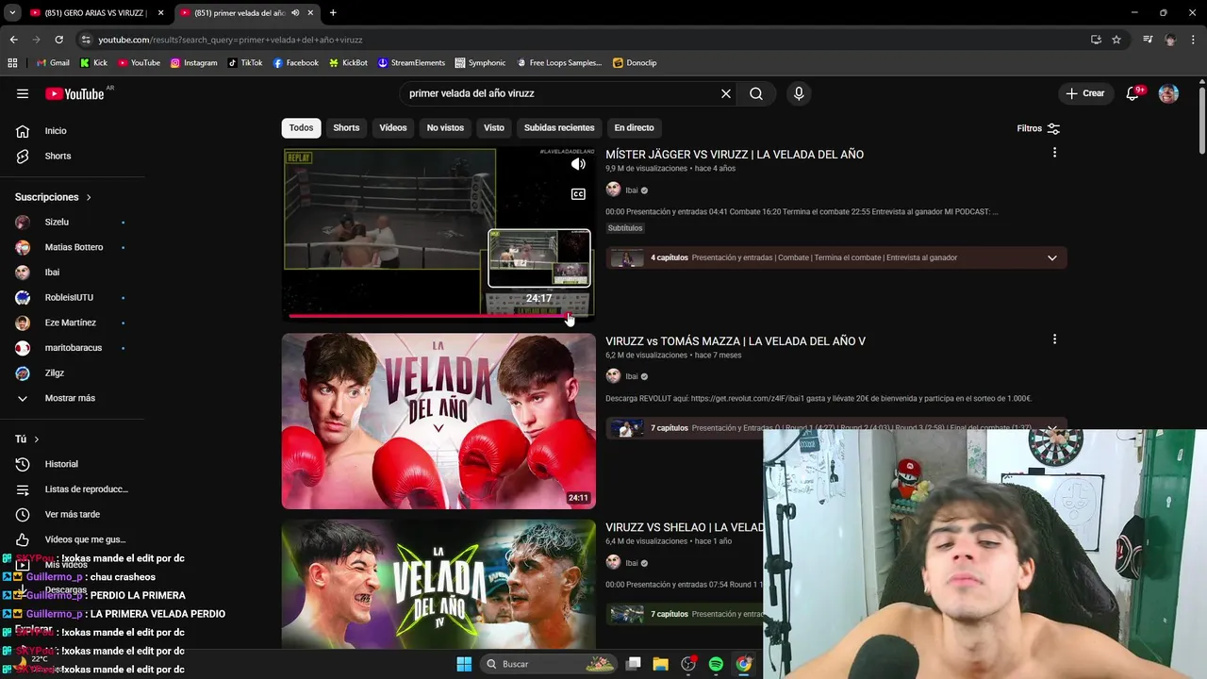Bookmark this page with the star icon
This screenshot has height=679, width=1207.
pos(1116,40)
